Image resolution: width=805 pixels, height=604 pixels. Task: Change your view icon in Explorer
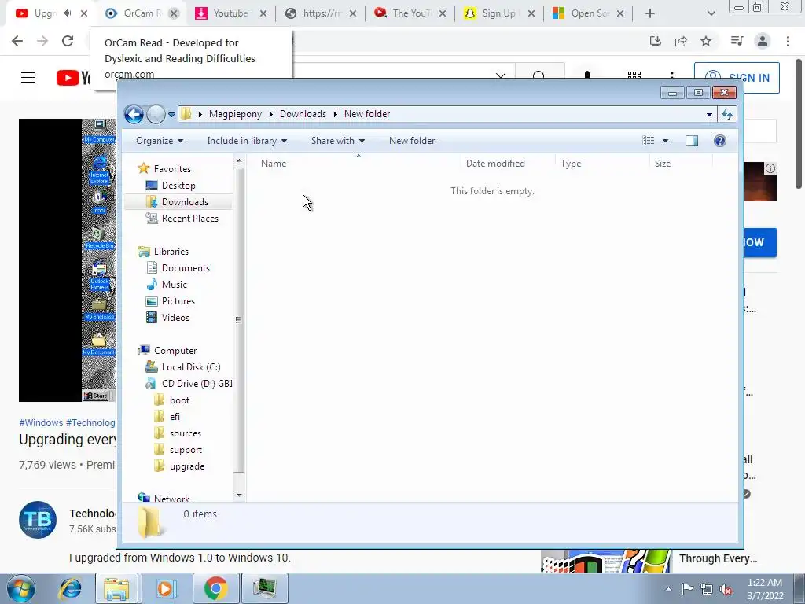coord(649,141)
